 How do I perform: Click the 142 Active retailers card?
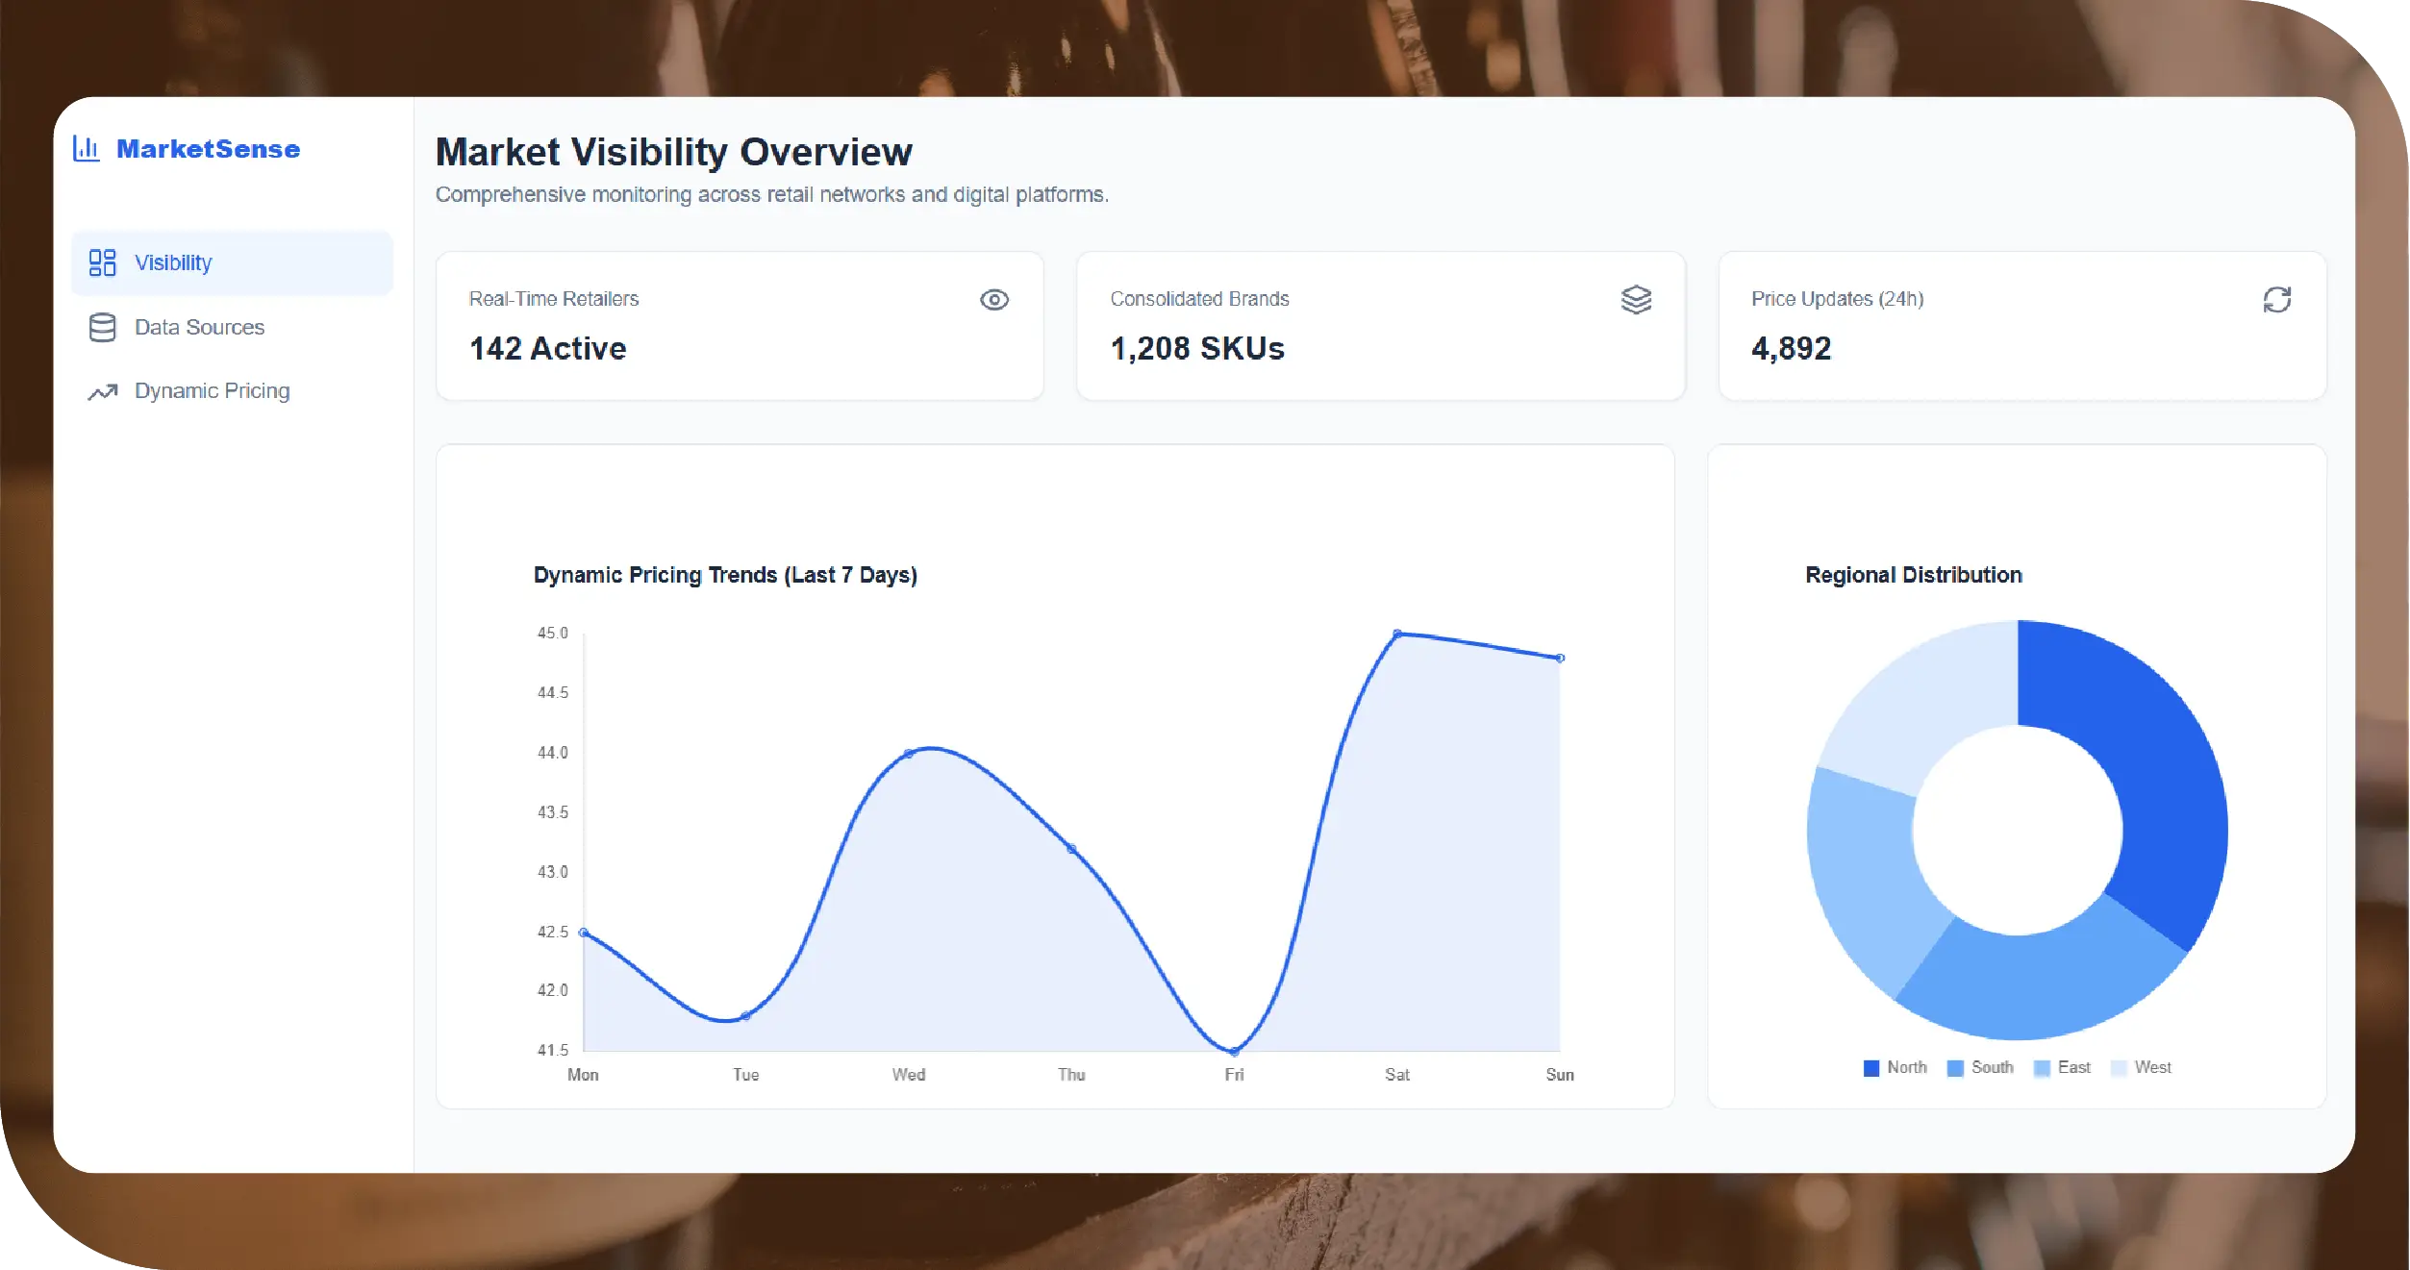(x=739, y=326)
